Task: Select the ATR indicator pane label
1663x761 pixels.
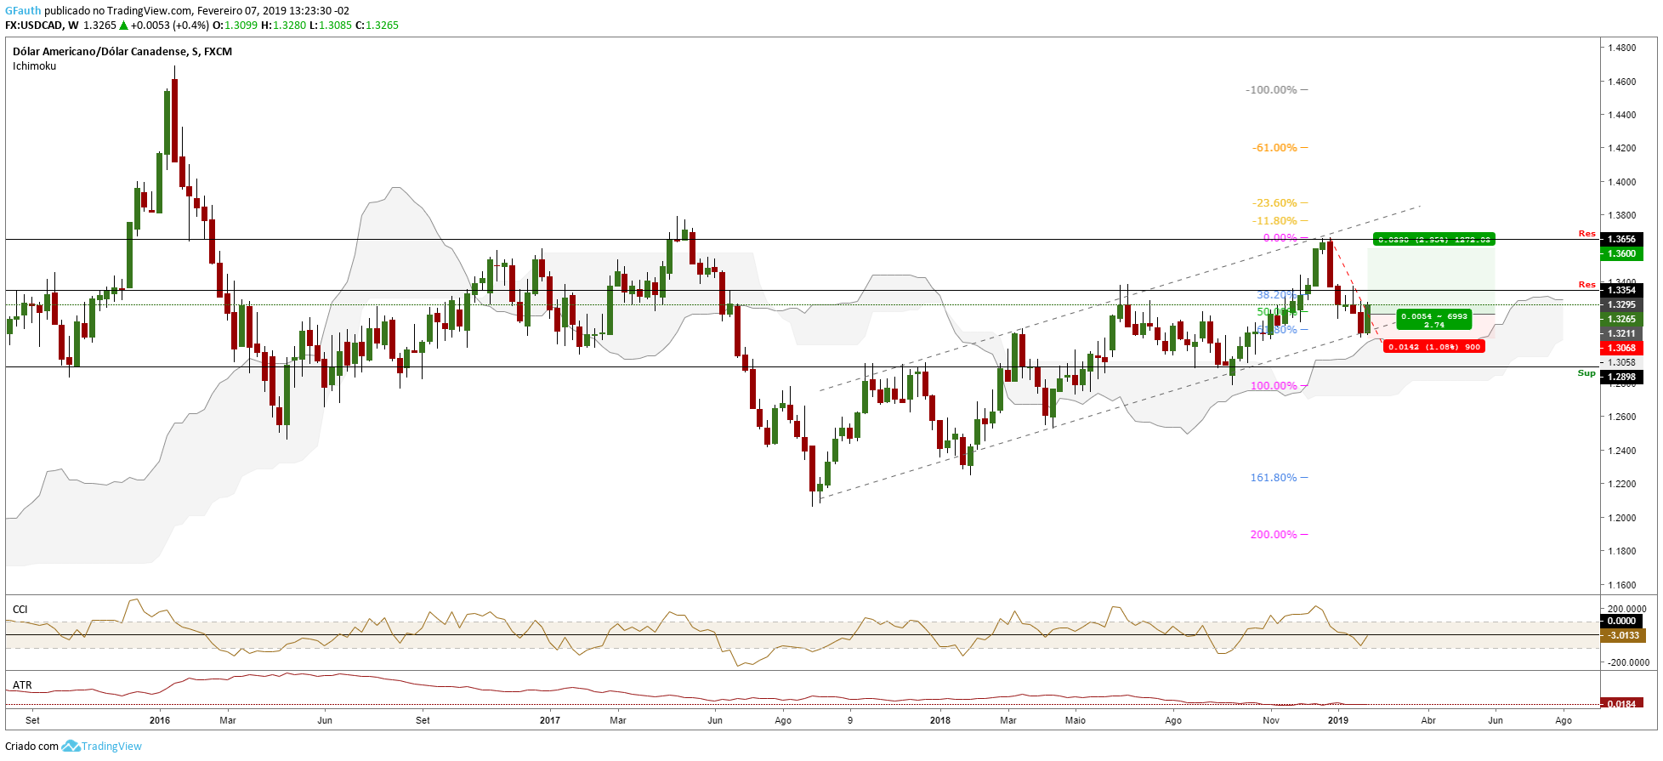Action: 22,685
